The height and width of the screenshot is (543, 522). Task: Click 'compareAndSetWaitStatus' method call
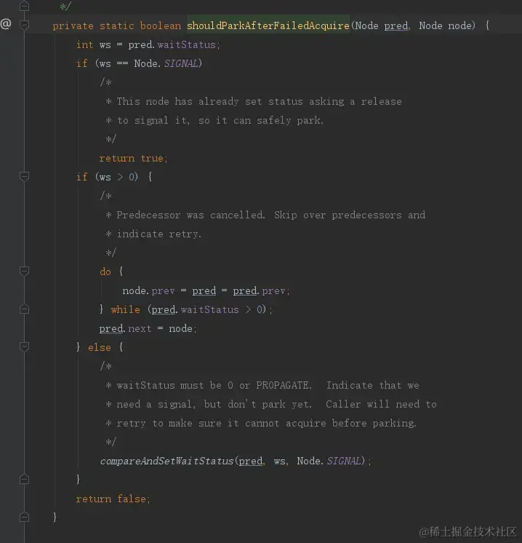click(167, 461)
